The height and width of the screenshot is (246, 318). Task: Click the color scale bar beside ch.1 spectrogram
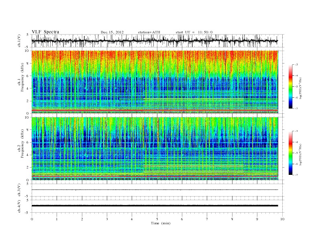coord(291,86)
